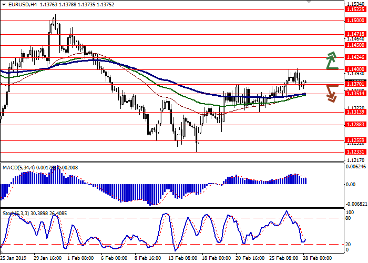
Task: Click the EURUSD,H4 chart title
Action: point(21,5)
